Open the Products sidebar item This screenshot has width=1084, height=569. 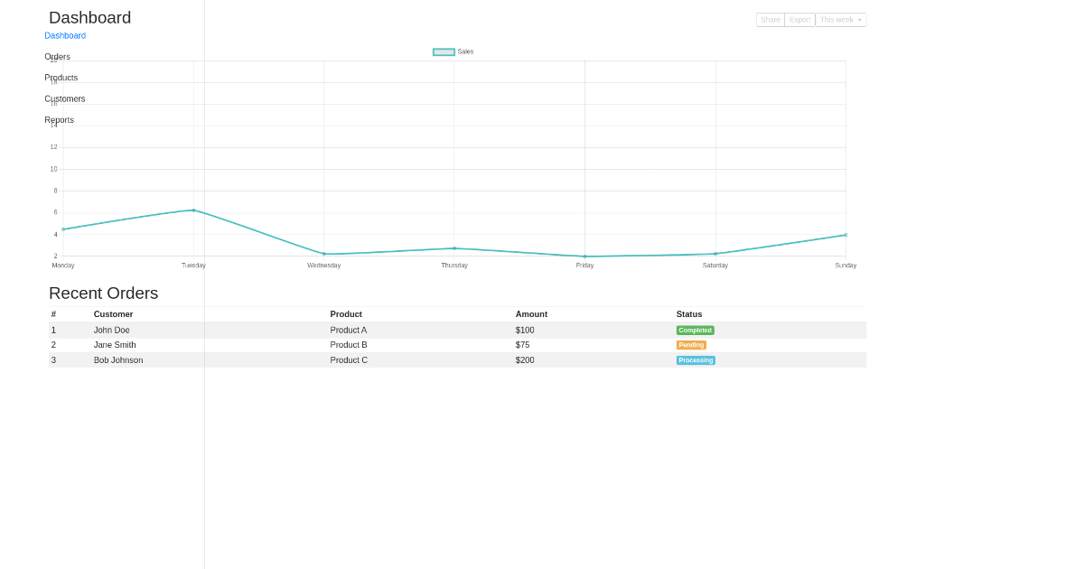[61, 78]
